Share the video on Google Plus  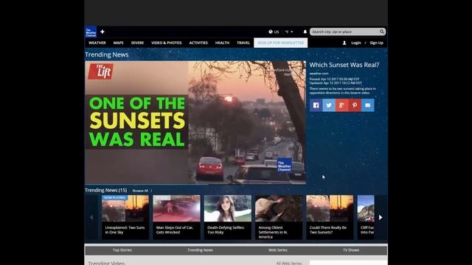[x=341, y=105]
